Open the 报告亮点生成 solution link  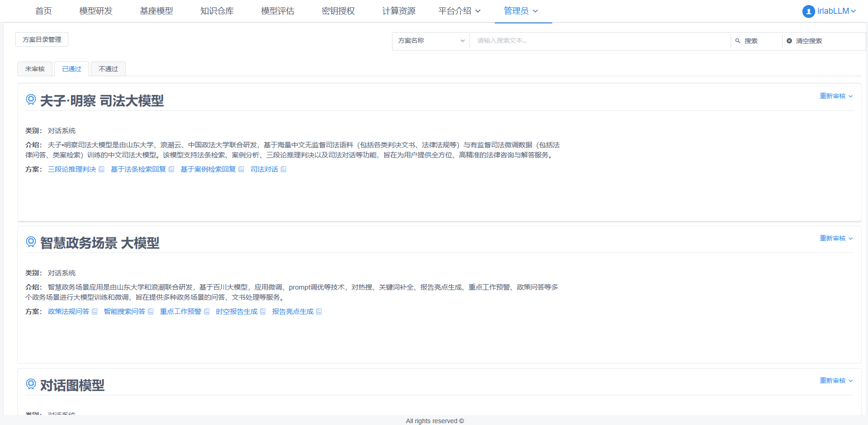(x=293, y=312)
